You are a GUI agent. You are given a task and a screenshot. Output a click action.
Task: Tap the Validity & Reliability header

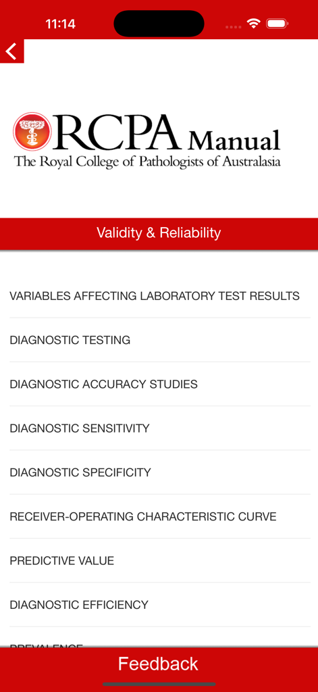point(159,233)
